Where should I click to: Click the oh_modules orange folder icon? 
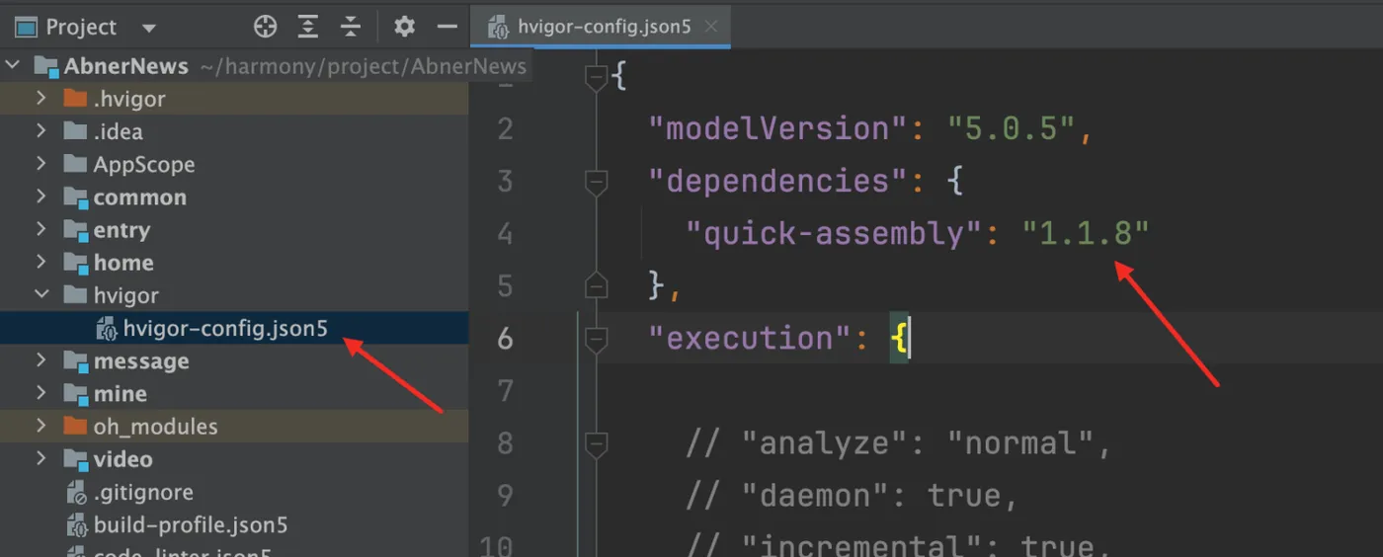(x=75, y=427)
